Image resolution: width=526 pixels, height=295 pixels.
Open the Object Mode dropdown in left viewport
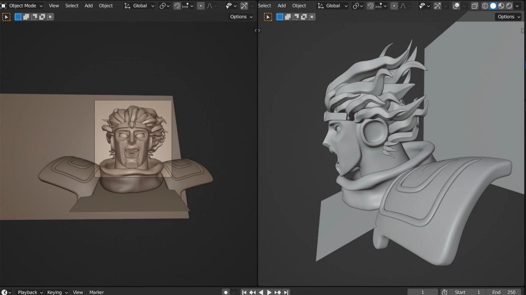pos(22,6)
